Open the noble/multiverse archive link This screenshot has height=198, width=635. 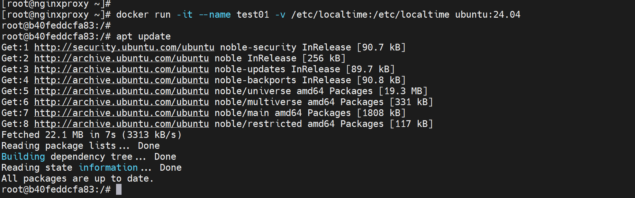(x=122, y=102)
